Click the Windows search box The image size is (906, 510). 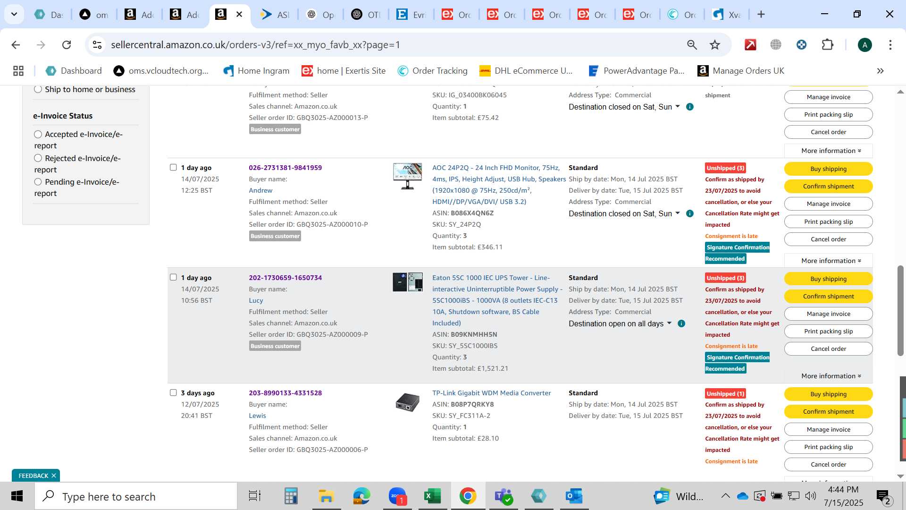tap(136, 496)
